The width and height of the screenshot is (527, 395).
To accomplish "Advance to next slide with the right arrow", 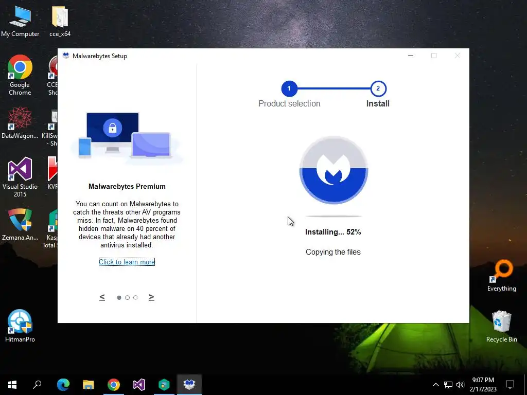I will (152, 297).
